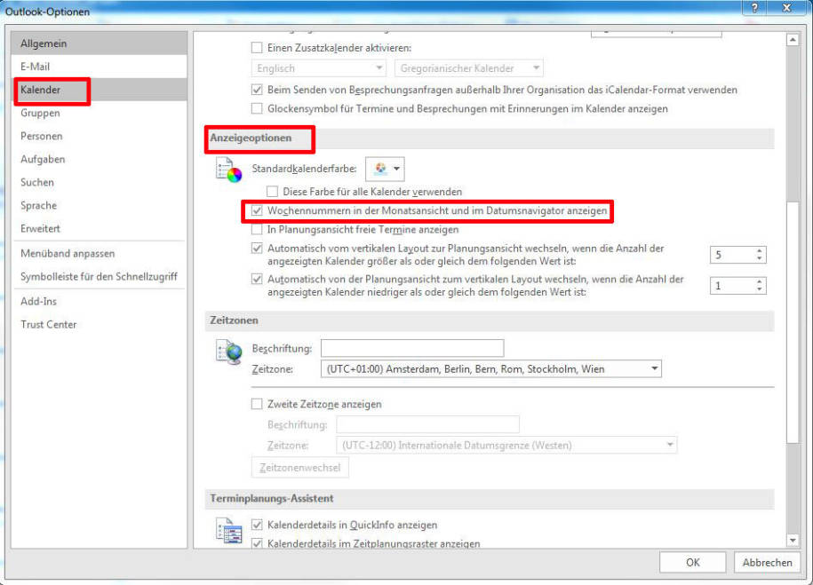
Task: Open the Gregorianischer Kalender dropdown
Action: (469, 67)
